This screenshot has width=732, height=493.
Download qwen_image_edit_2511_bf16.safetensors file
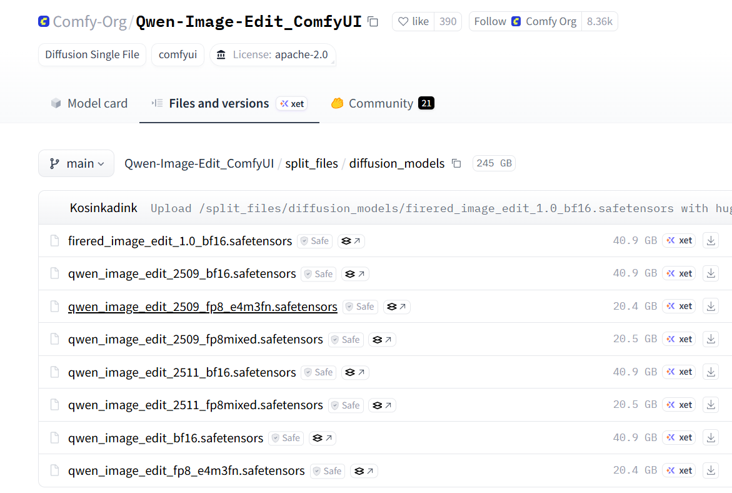(x=711, y=372)
